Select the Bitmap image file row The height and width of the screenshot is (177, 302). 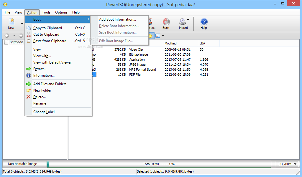[x=150, y=54]
